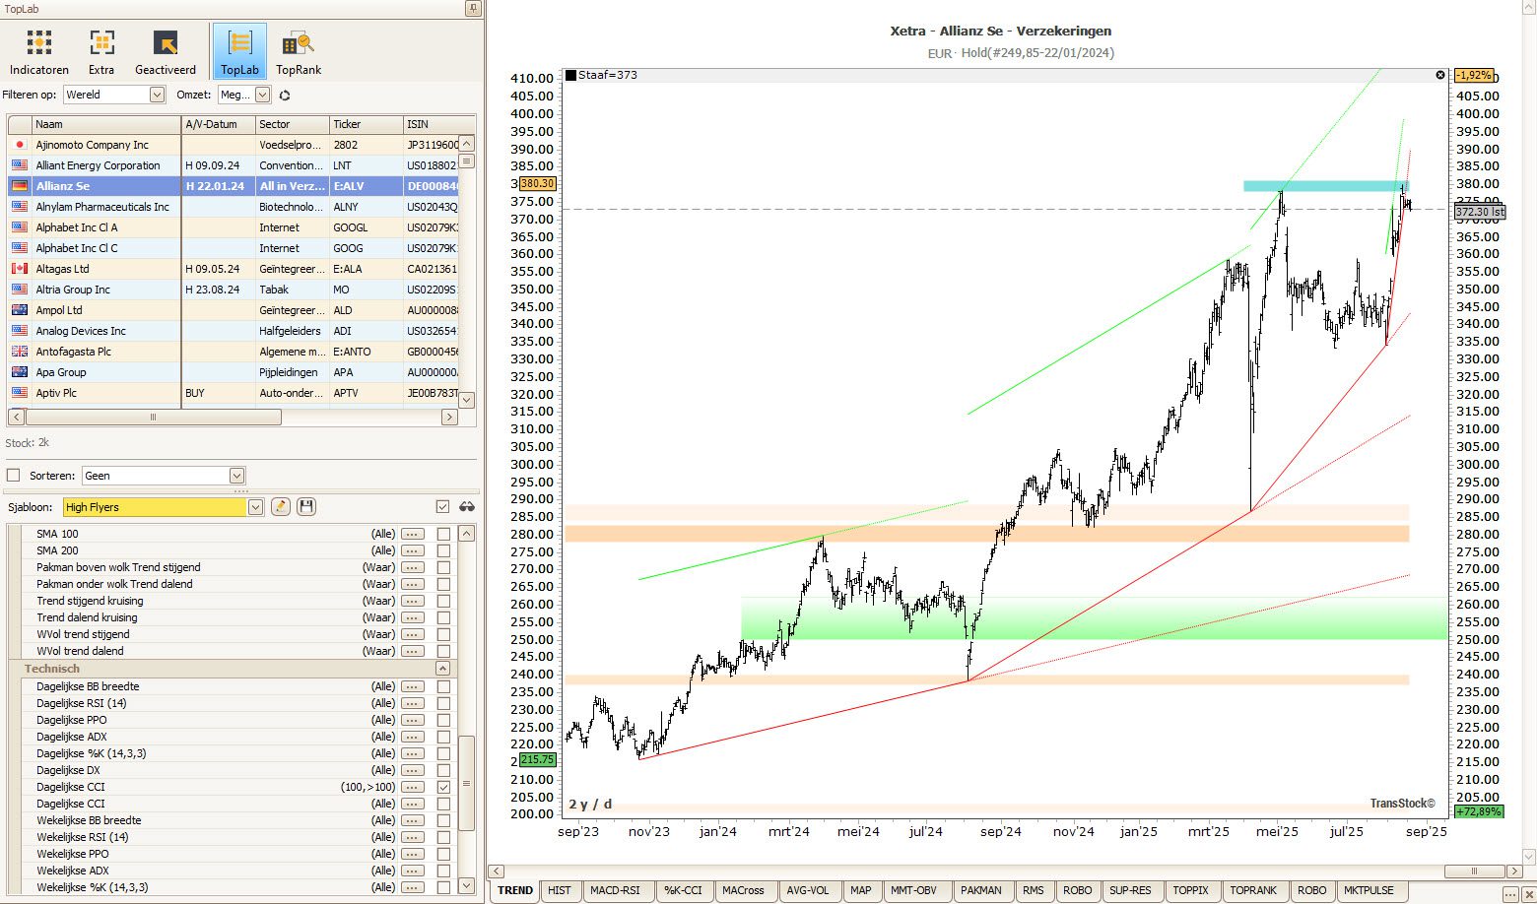Click the Extra toolbar icon
1537x904 pixels.
tap(101, 52)
